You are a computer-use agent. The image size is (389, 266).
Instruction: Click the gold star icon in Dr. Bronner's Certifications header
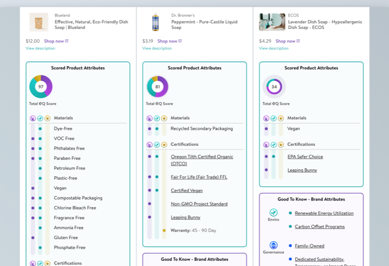(164, 145)
